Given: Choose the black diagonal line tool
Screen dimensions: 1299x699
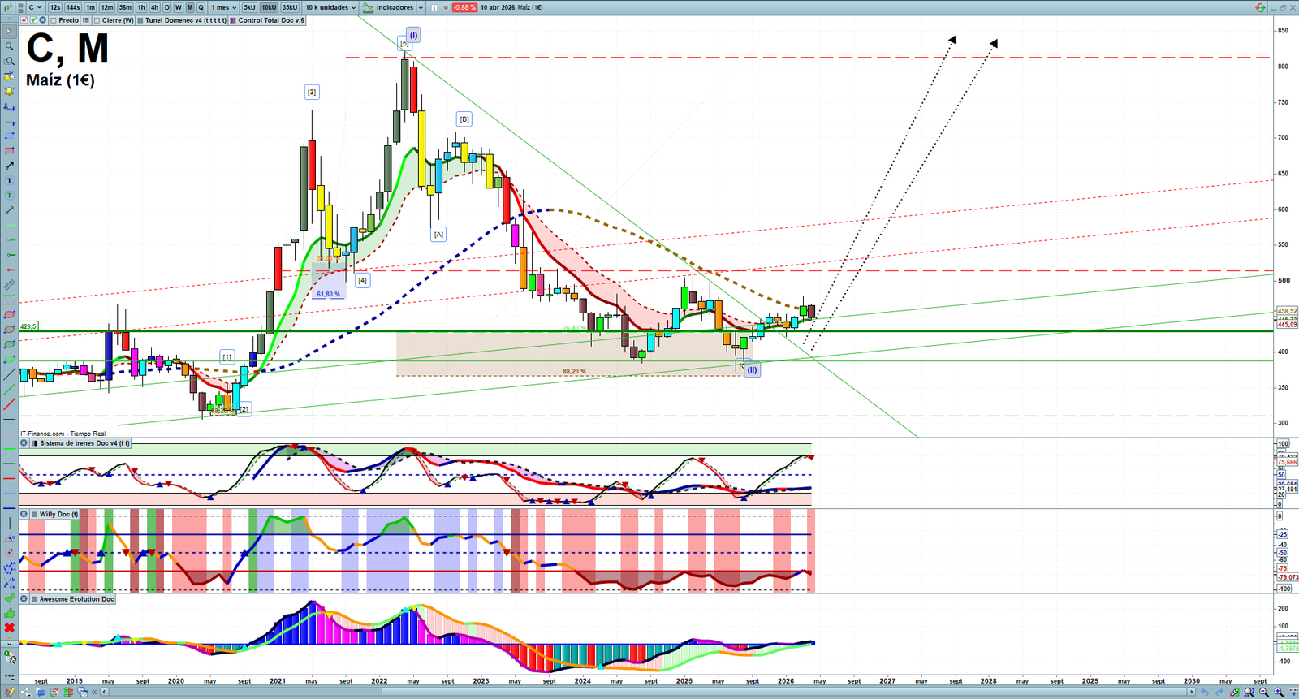Looking at the screenshot, I should [x=9, y=374].
